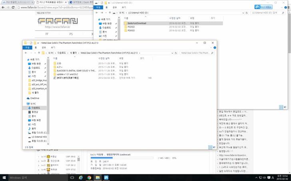Open Windows Start menu
Viewport: 291px width, 181px height.
tap(4, 178)
